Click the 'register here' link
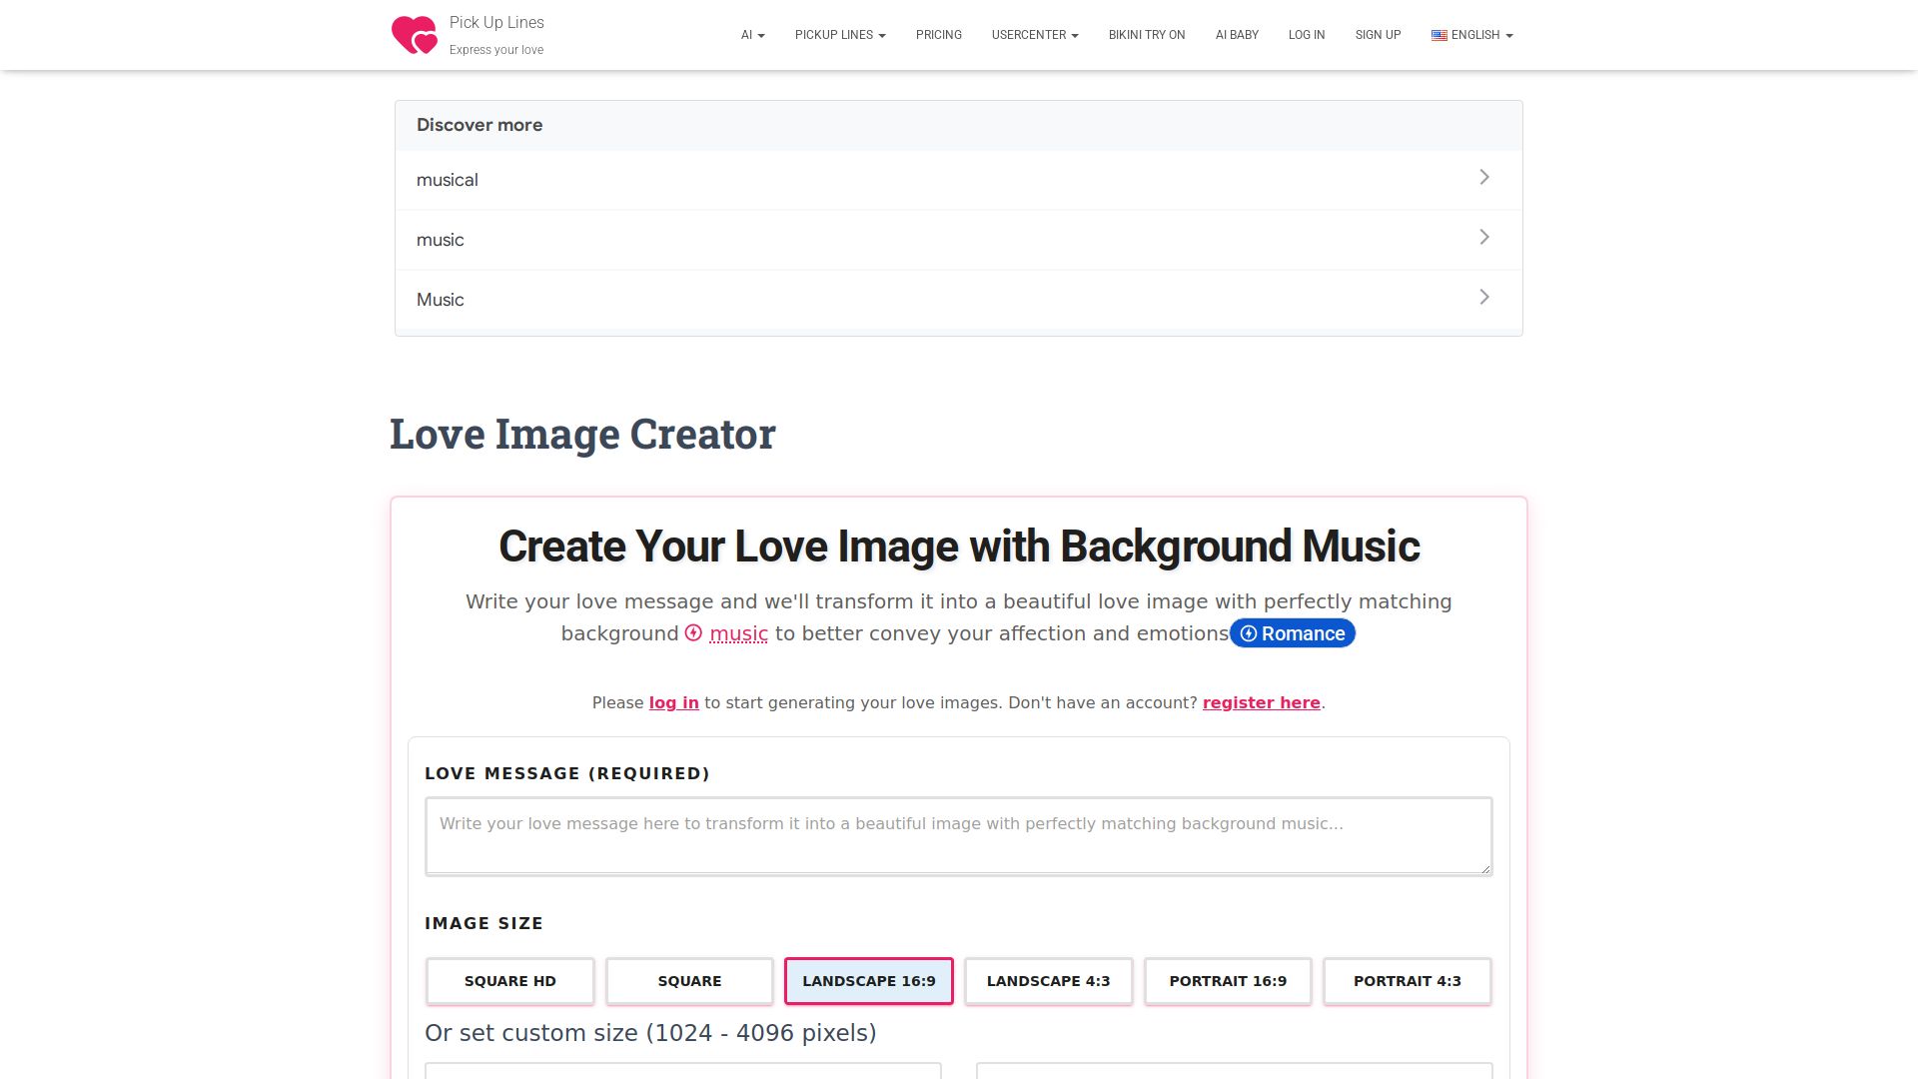This screenshot has width=1918, height=1079. 1262,702
